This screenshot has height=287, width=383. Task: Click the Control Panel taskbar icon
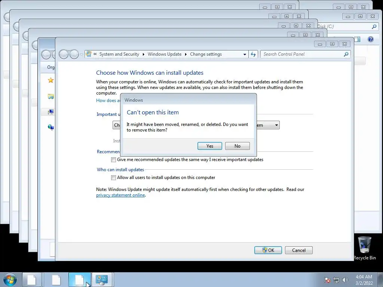(102, 280)
